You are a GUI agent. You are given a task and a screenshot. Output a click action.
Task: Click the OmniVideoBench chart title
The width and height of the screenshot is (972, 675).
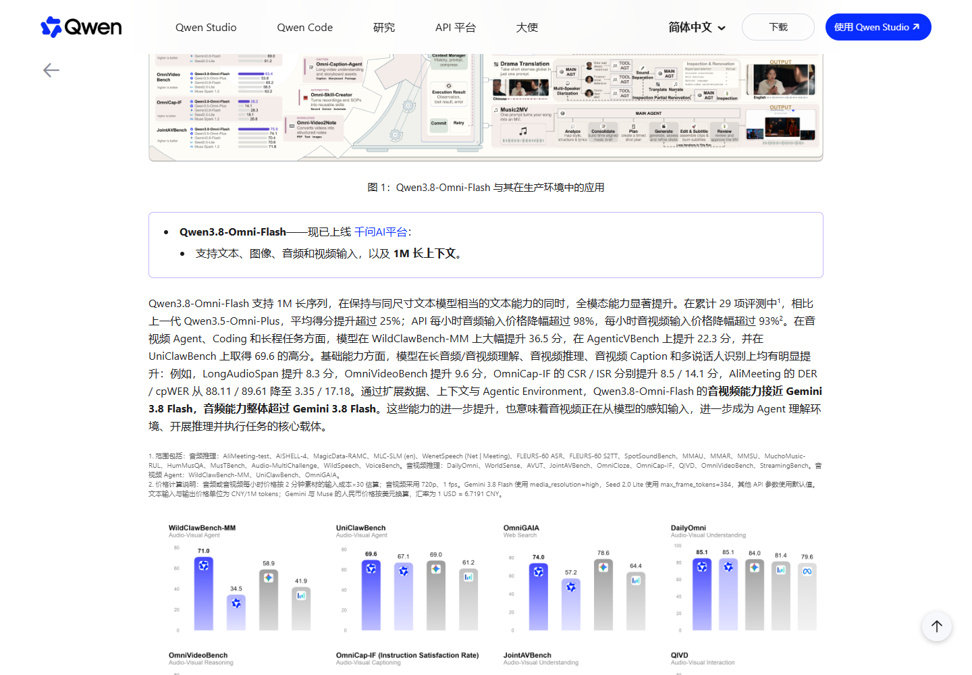(x=198, y=655)
